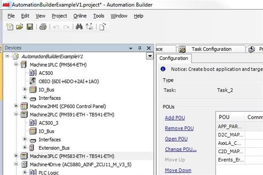Viewport: 263px width, 175px height.
Task: Click IO_Bus icon under Machine1PLC
Action: coord(33,90)
